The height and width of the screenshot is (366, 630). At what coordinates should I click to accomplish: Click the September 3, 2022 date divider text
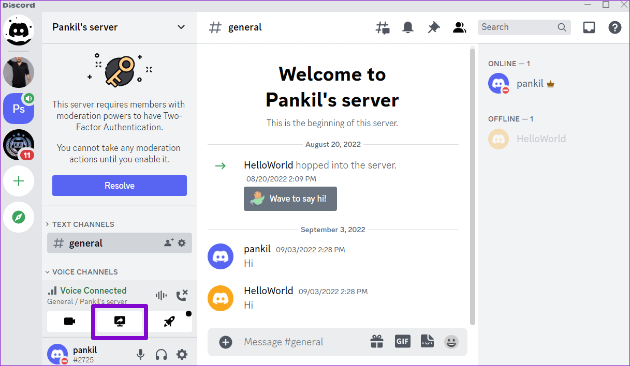333,230
